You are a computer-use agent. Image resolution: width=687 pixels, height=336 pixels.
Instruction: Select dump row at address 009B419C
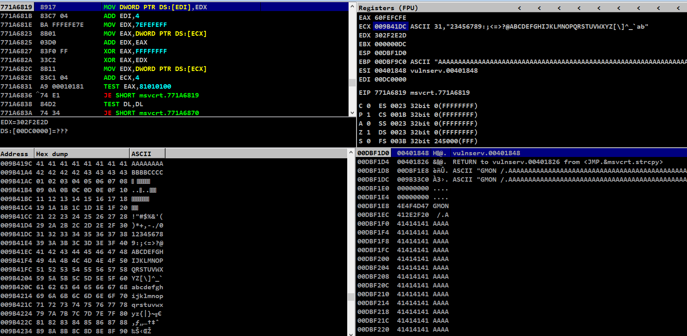tap(173, 164)
